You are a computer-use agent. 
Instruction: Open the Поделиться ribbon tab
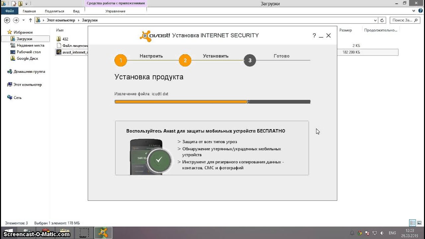54,11
